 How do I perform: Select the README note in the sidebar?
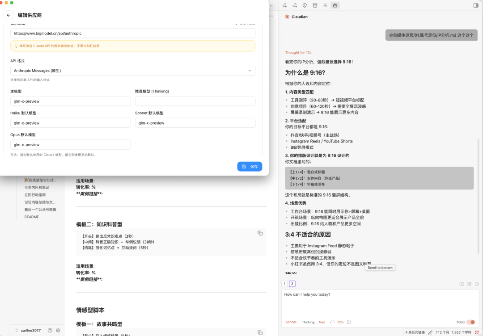tap(31, 217)
